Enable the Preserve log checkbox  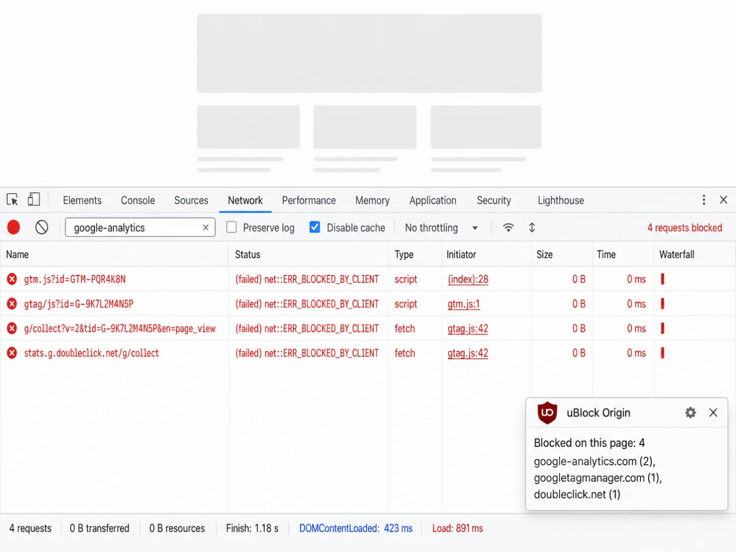(x=232, y=227)
